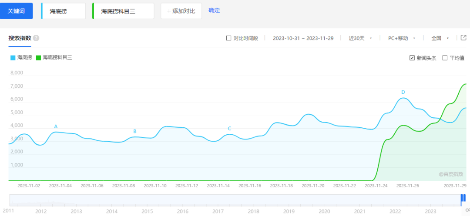The height and width of the screenshot is (216, 470).
Task: Select the 搜索指数 tab
Action: coord(20,38)
